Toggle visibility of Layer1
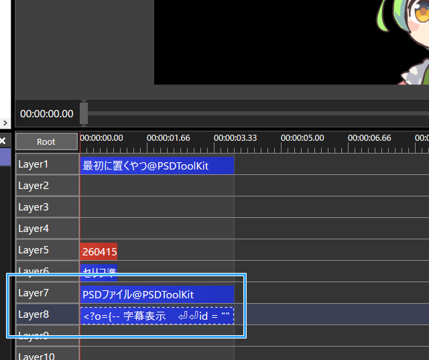Image resolution: width=429 pixels, height=360 pixels. pyautogui.click(x=47, y=164)
